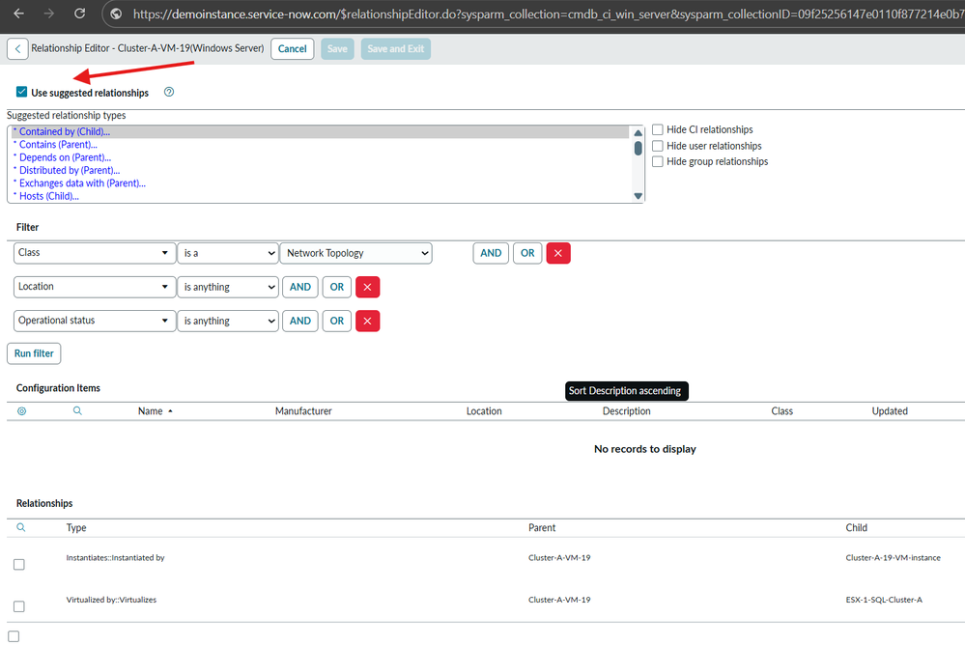Click the Parent column header in Relationships
Screen dimensions: 965x646
coord(542,527)
